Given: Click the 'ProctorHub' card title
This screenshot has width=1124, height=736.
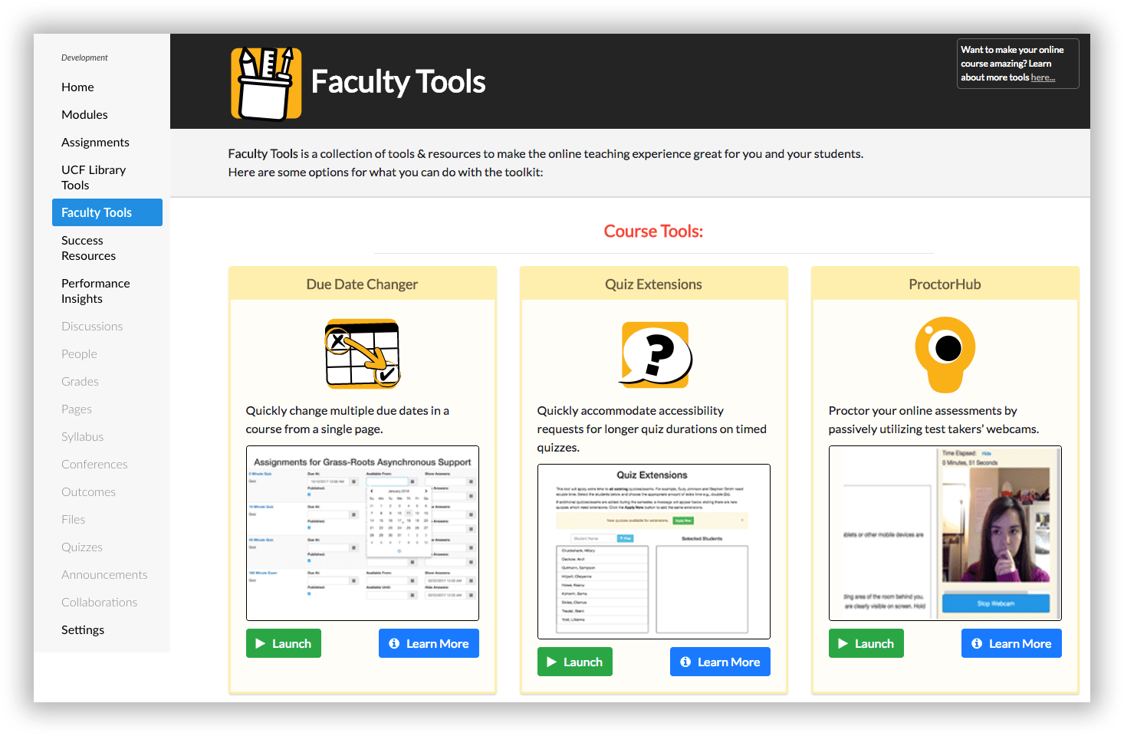Looking at the screenshot, I should pyautogui.click(x=945, y=284).
